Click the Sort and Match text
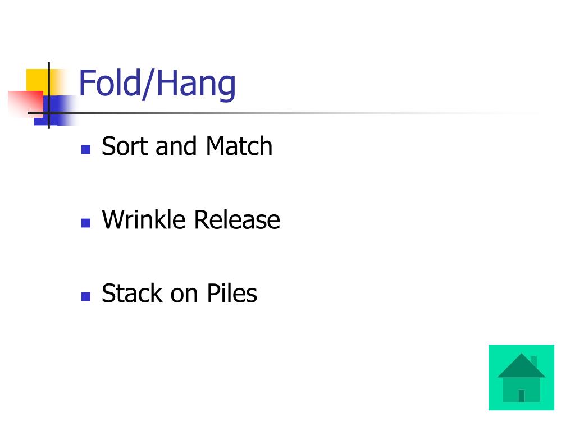The height and width of the screenshot is (431, 575). point(186,146)
